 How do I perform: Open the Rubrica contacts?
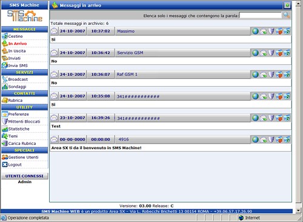[15, 100]
